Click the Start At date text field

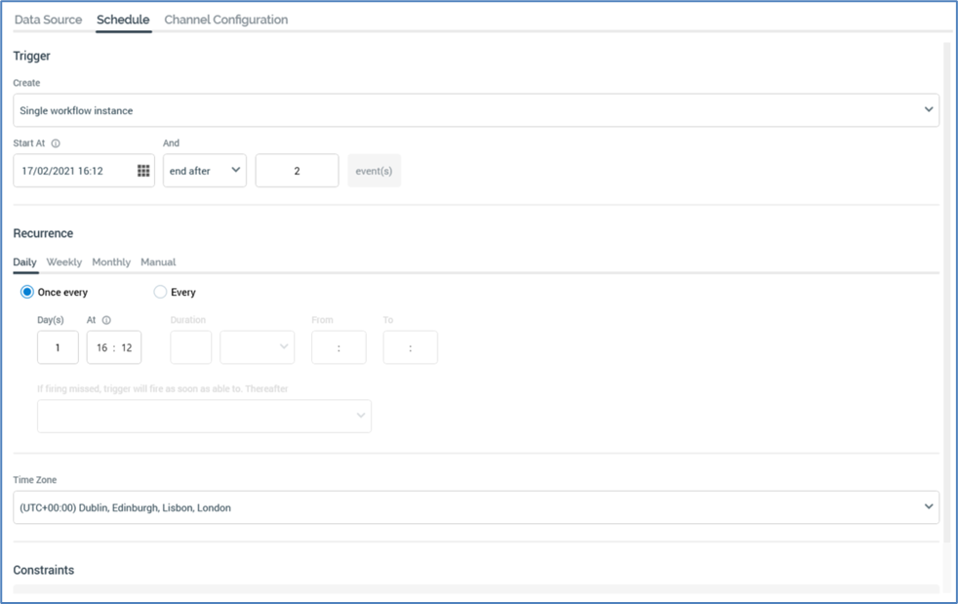click(x=74, y=171)
